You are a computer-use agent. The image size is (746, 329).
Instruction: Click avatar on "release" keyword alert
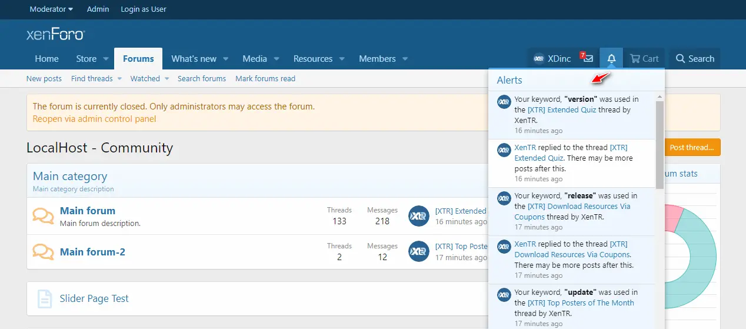[x=504, y=198]
